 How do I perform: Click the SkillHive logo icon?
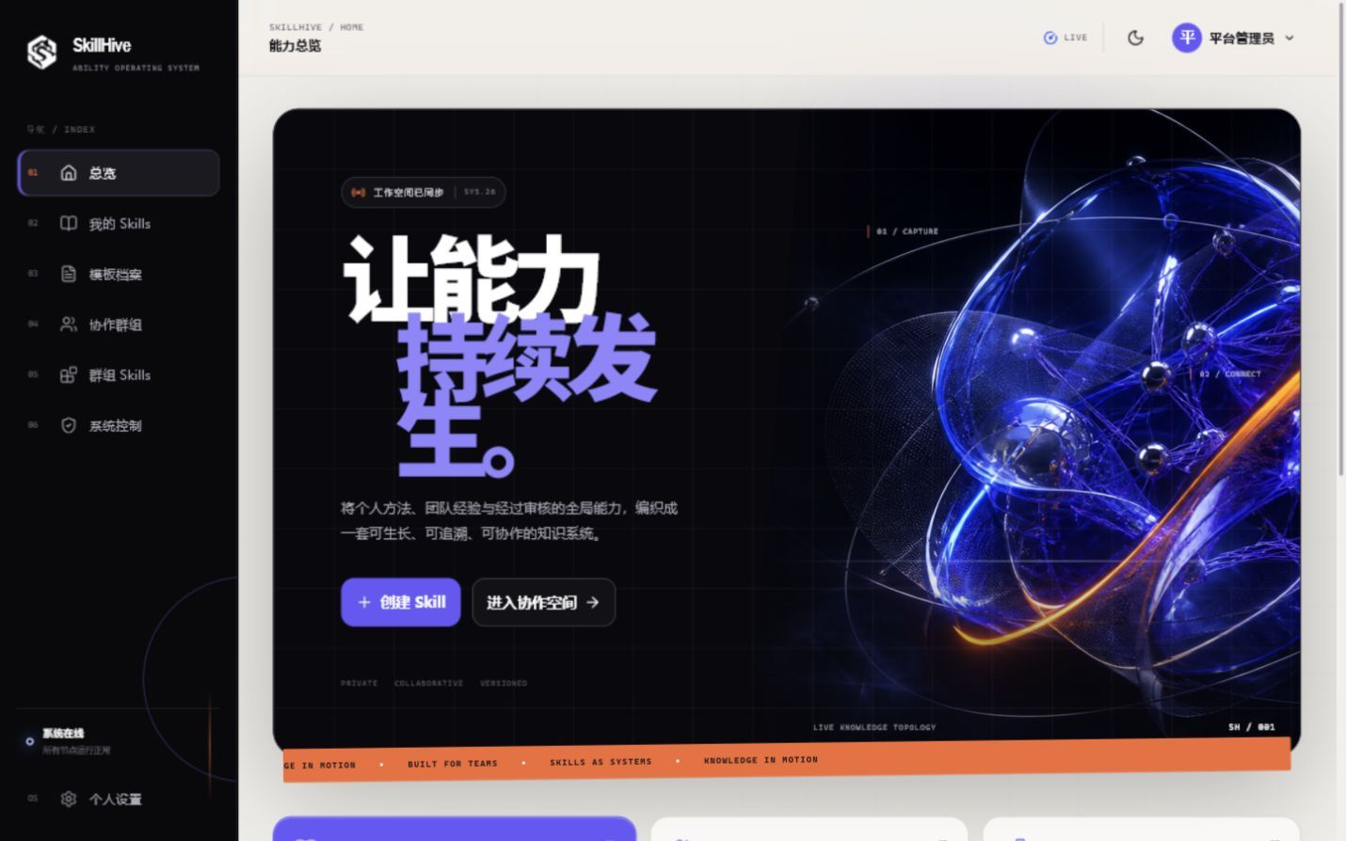pos(41,53)
